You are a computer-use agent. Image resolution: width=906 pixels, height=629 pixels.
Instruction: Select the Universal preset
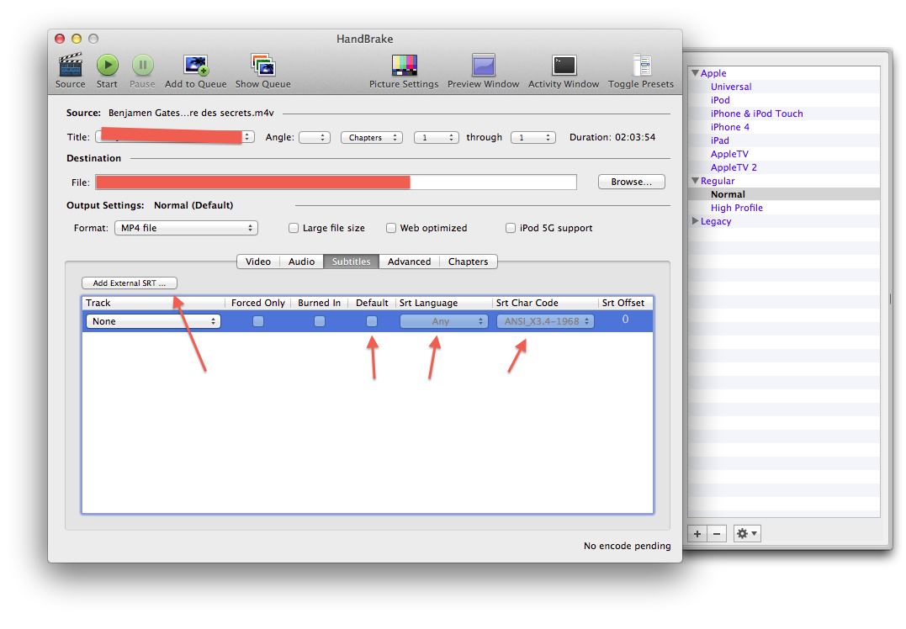pyautogui.click(x=731, y=87)
